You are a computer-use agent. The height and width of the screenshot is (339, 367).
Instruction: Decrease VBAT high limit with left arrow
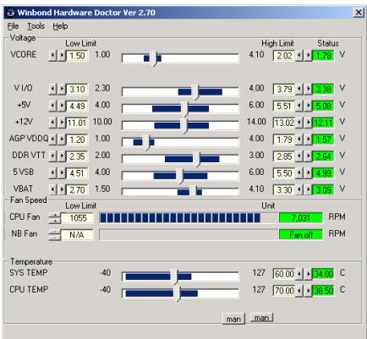[x=299, y=189]
